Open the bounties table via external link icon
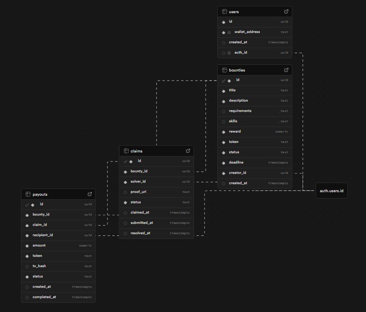The height and width of the screenshot is (312, 366). (x=286, y=70)
